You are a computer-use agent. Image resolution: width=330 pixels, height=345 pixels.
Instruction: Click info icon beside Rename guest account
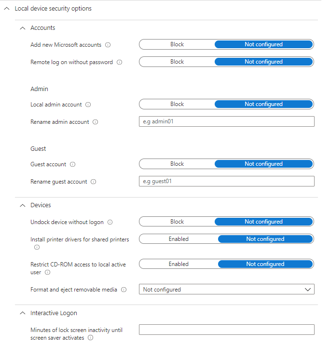pos(94,182)
